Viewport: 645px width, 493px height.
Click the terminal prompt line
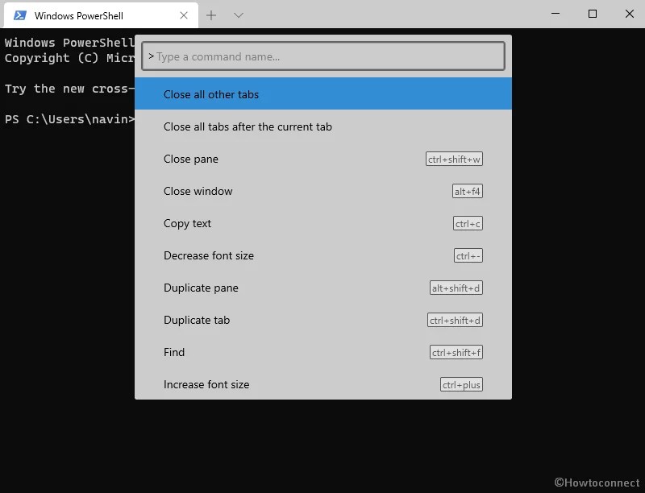[x=68, y=119]
